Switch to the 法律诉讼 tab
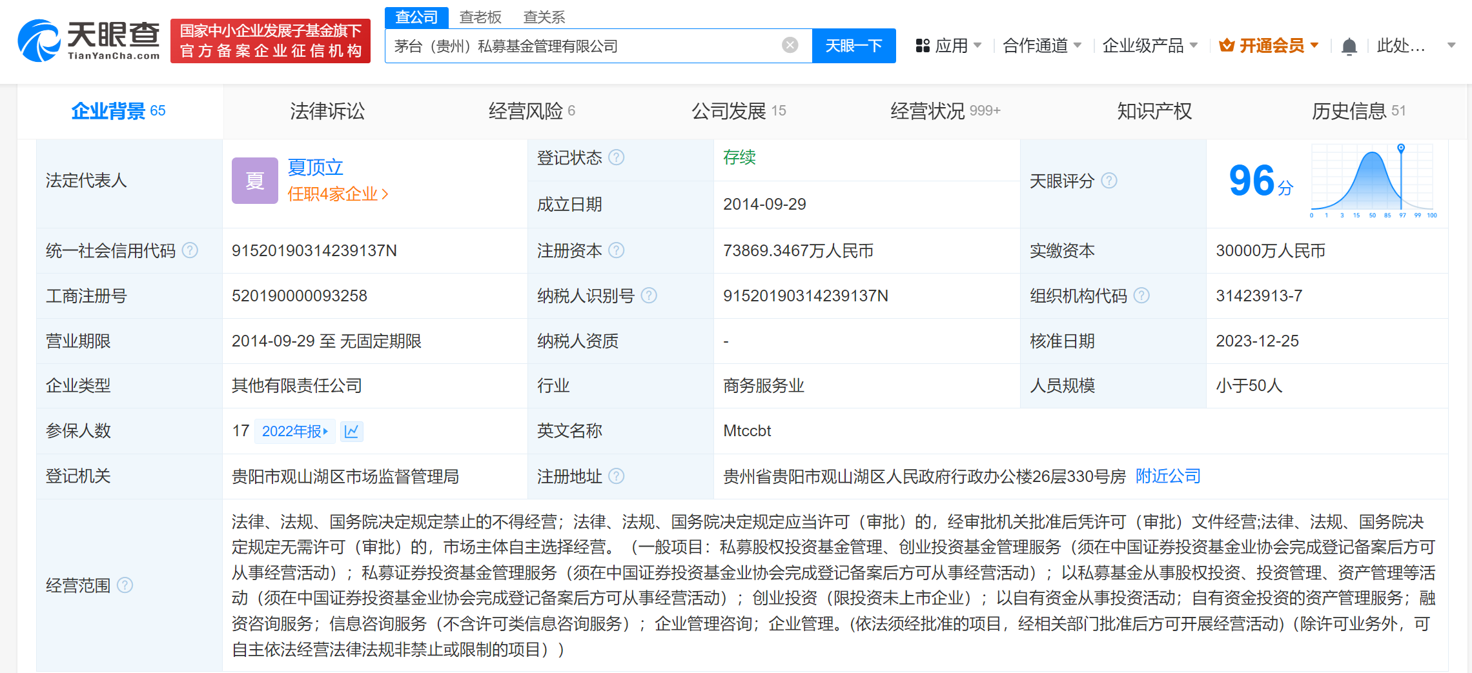Viewport: 1472px width, 673px height. click(x=327, y=111)
